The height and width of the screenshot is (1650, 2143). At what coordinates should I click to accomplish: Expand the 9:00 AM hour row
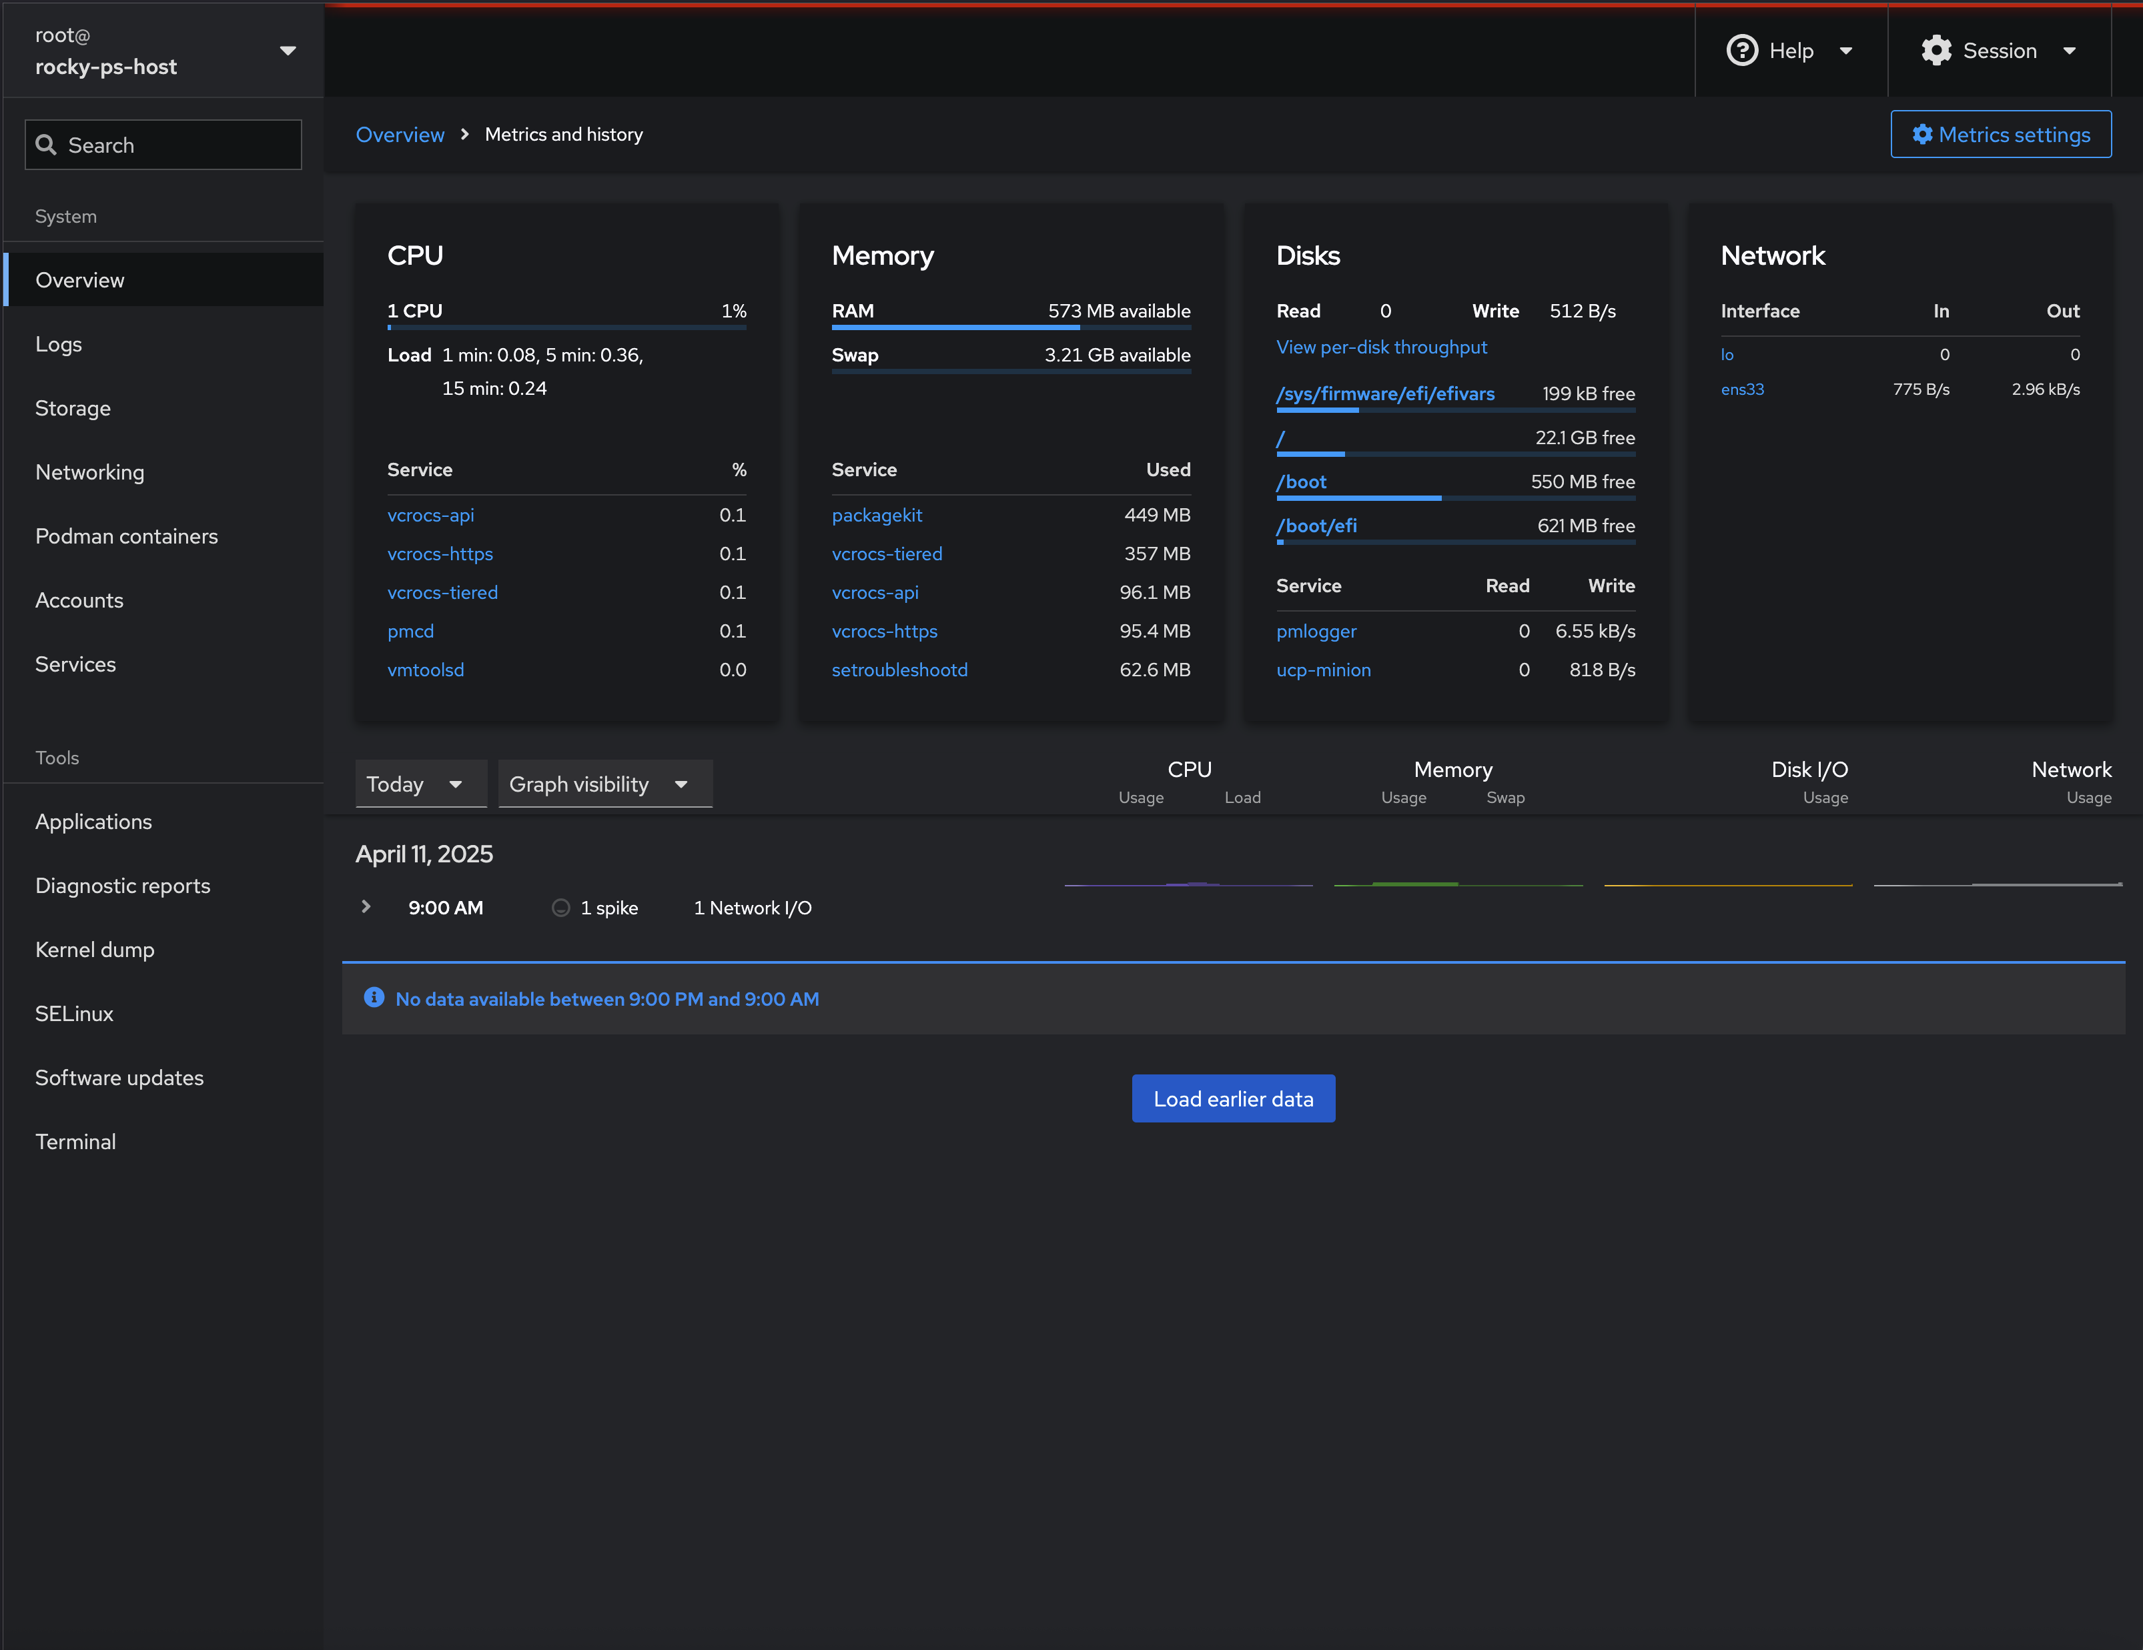[366, 908]
